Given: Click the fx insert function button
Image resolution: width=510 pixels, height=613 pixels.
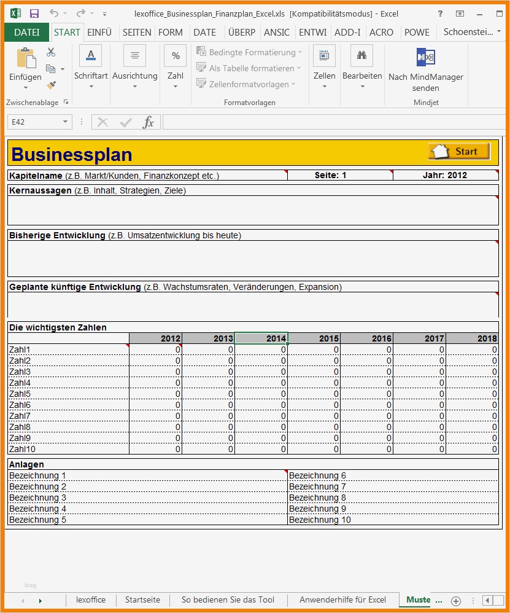Looking at the screenshot, I should coord(149,122).
